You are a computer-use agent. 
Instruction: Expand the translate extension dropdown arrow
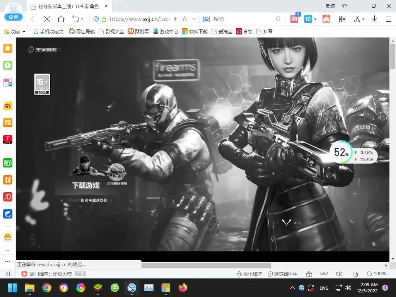(315, 19)
